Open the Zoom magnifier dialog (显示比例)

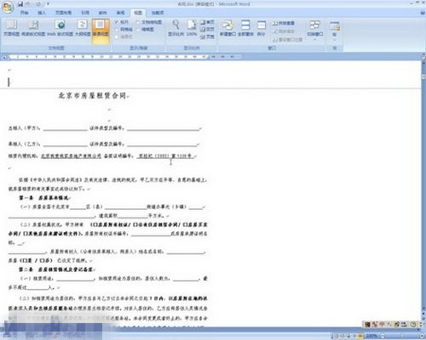point(176,28)
